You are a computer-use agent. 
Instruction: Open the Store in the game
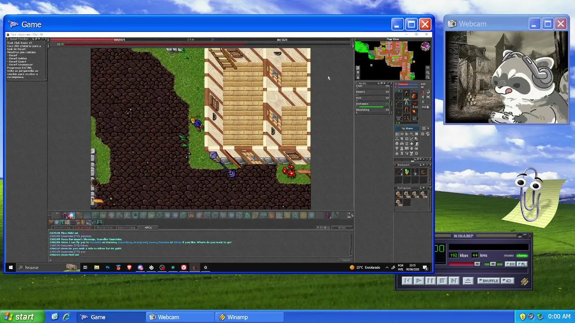tap(407, 128)
